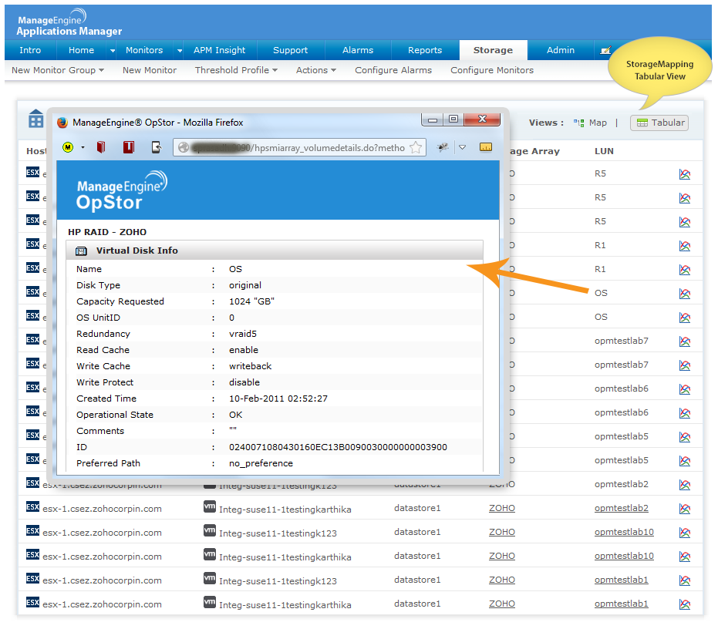This screenshot has height=629, width=718.
Task: Click the page export icon in Firefox toolbar
Action: 157,147
